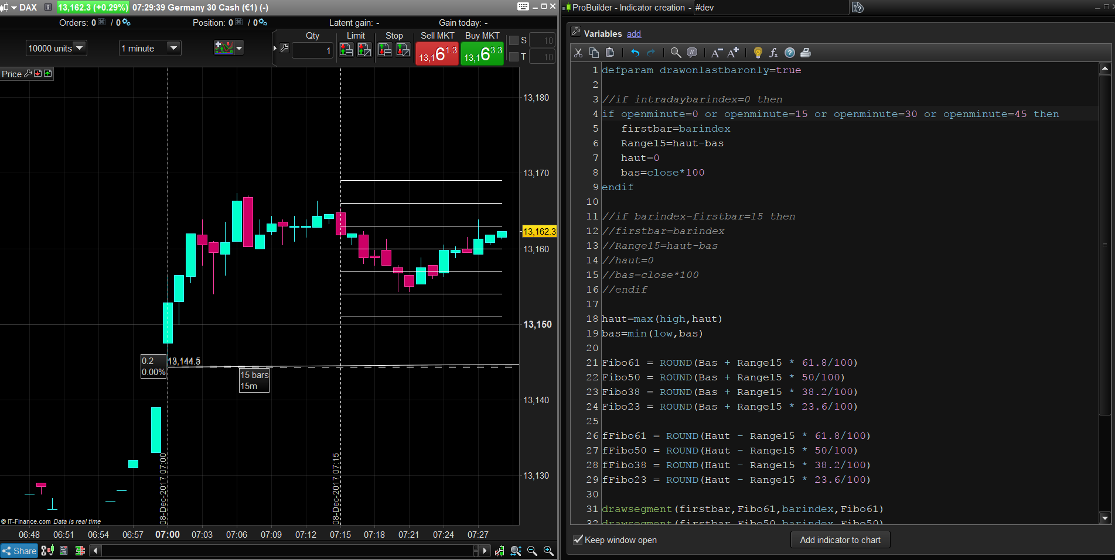Click the Undo arrow in code editor

tap(635, 53)
